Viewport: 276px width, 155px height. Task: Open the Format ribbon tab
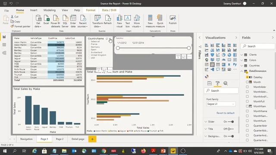(91, 10)
